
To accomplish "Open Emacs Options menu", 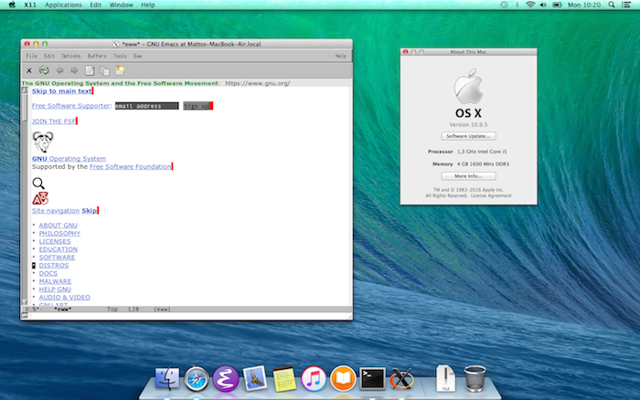I will tap(71, 56).
